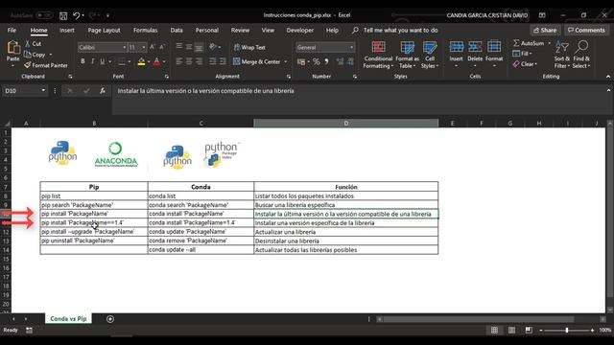The width and height of the screenshot is (614, 345).
Task: Add a new sheet with plus button
Action: pos(110,319)
